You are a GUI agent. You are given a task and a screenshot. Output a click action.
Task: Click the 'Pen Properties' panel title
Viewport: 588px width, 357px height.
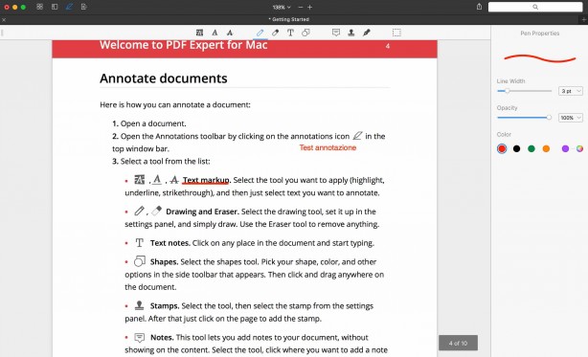(539, 33)
